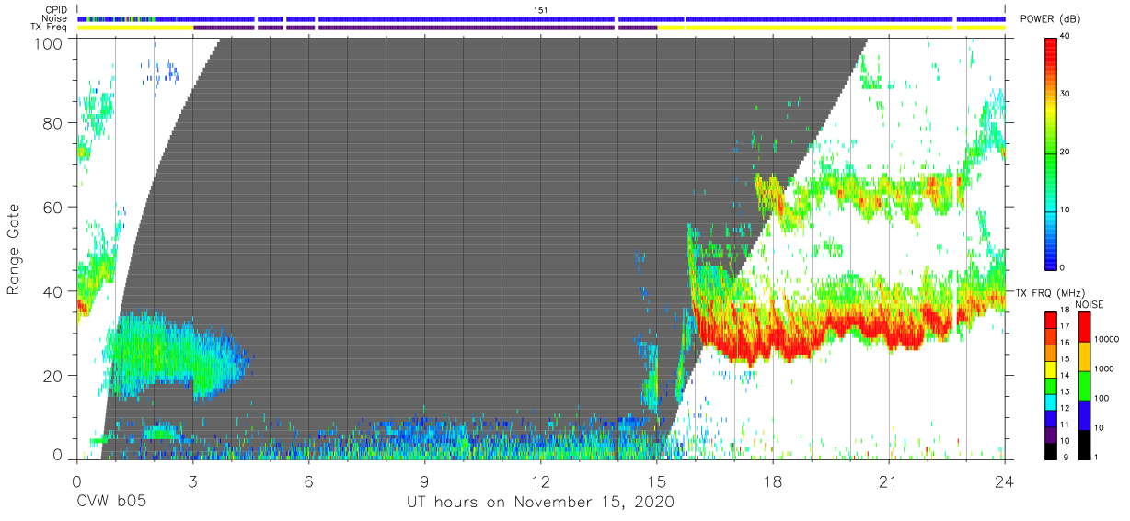Click the "18" tick on the UT hours axis
The image size is (1130, 521).
pyautogui.click(x=773, y=480)
